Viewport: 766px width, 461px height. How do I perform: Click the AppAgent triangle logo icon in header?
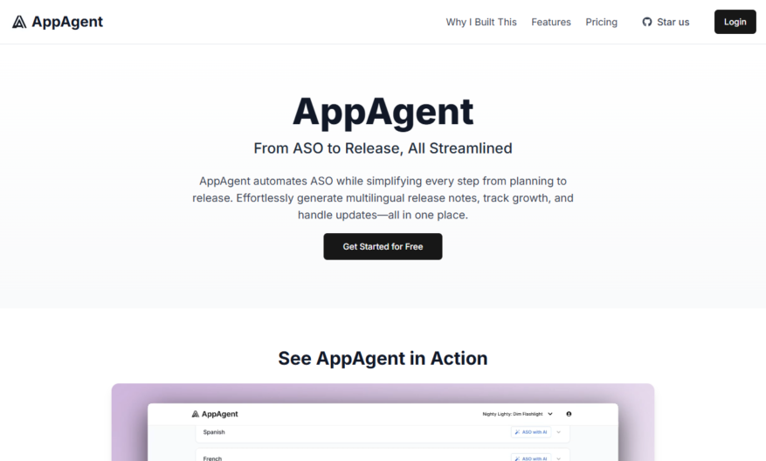pos(19,22)
